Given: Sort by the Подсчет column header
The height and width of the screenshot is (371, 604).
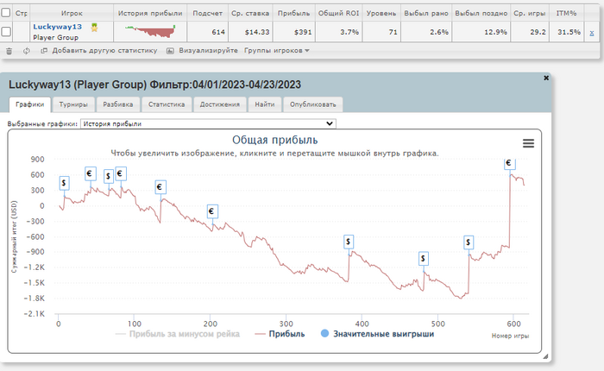Looking at the screenshot, I should [x=208, y=13].
